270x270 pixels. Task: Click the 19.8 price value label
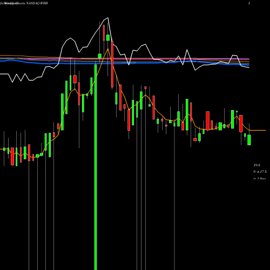tap(256, 165)
